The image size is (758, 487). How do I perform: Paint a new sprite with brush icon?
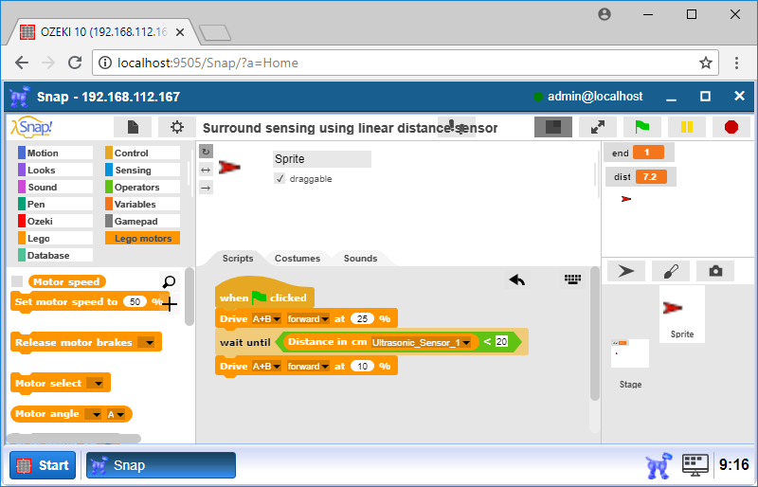(671, 271)
